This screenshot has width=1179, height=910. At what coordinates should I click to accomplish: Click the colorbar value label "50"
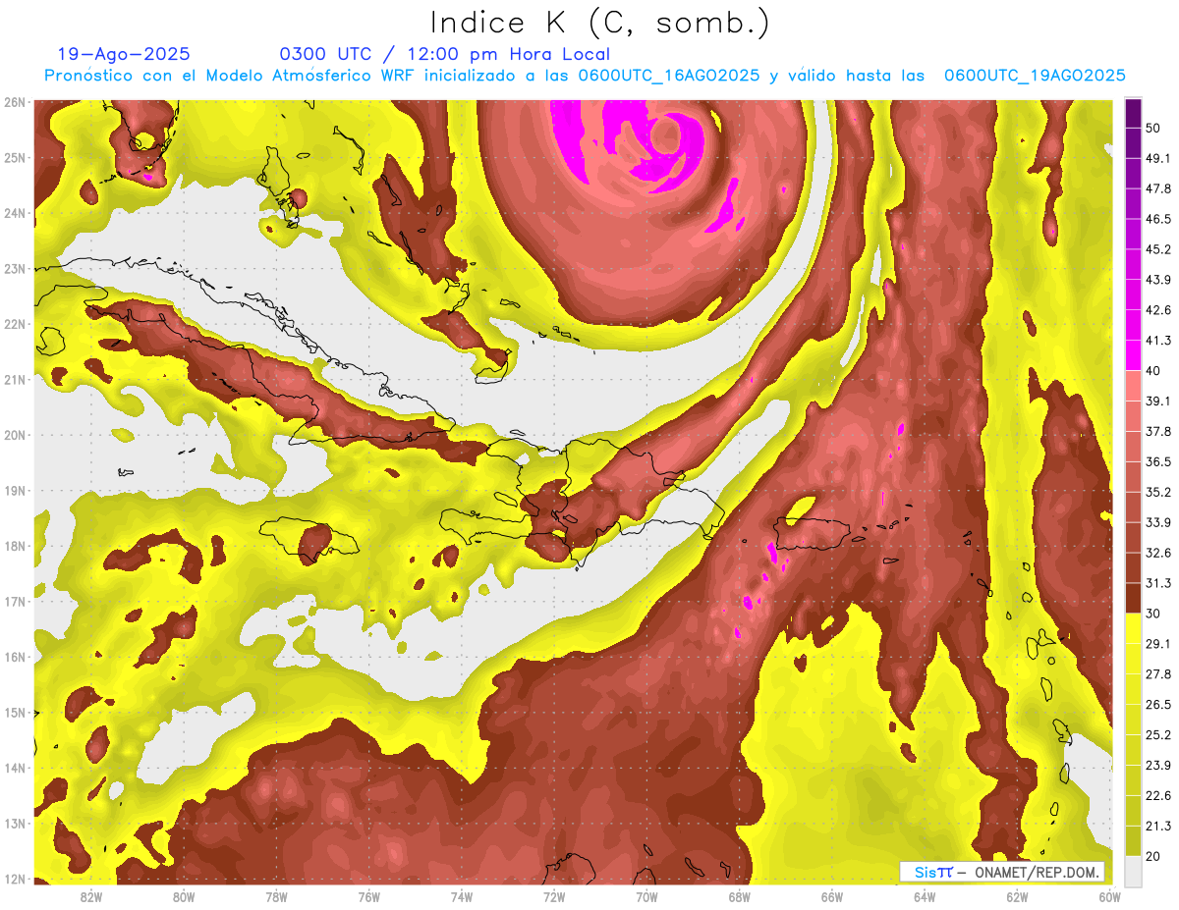1152,128
